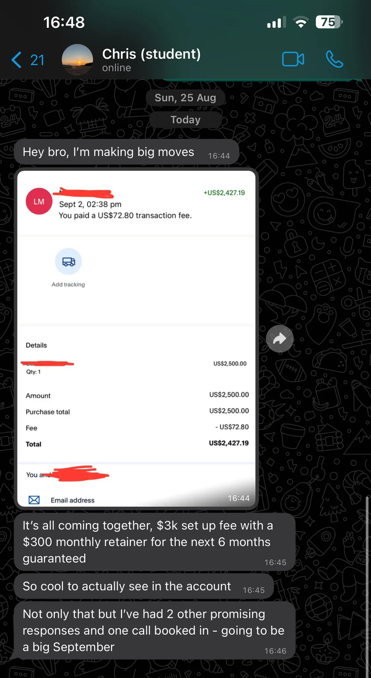The width and height of the screenshot is (371, 678).
Task: Tap the $3k set up fee message
Action: click(155, 542)
